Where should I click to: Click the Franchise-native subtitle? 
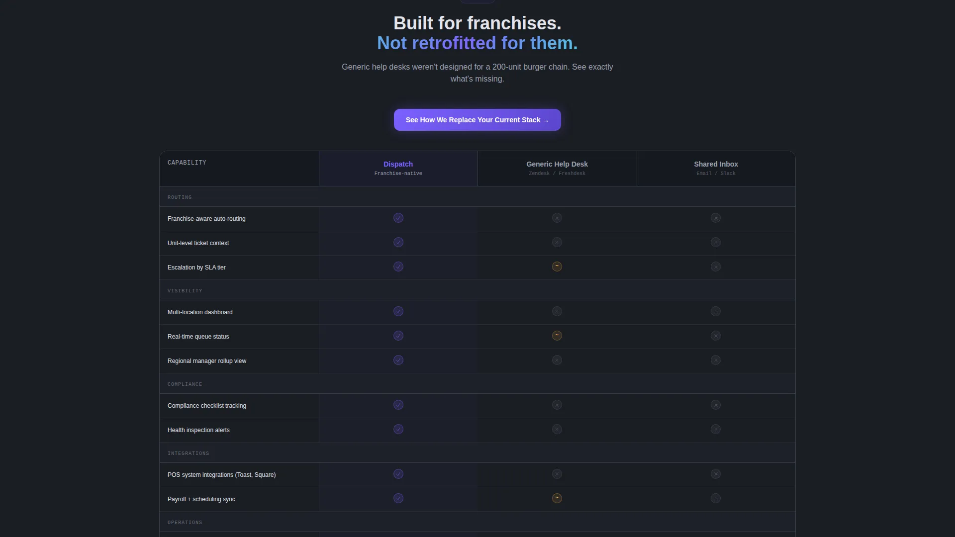click(398, 174)
